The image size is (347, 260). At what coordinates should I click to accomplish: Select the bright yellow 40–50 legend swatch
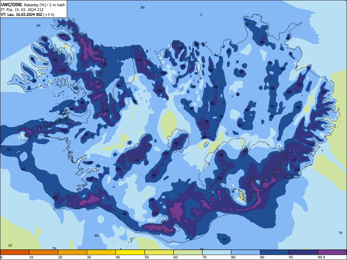tap(130, 252)
